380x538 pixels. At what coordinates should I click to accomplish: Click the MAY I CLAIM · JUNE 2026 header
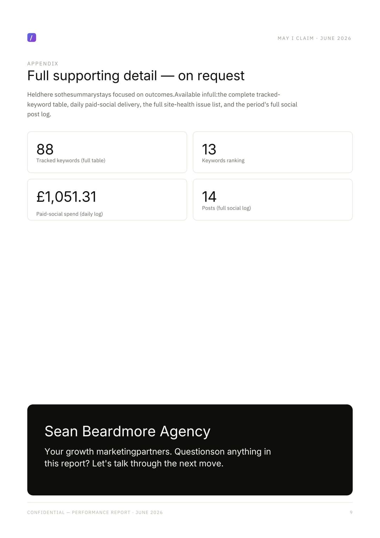tap(314, 38)
